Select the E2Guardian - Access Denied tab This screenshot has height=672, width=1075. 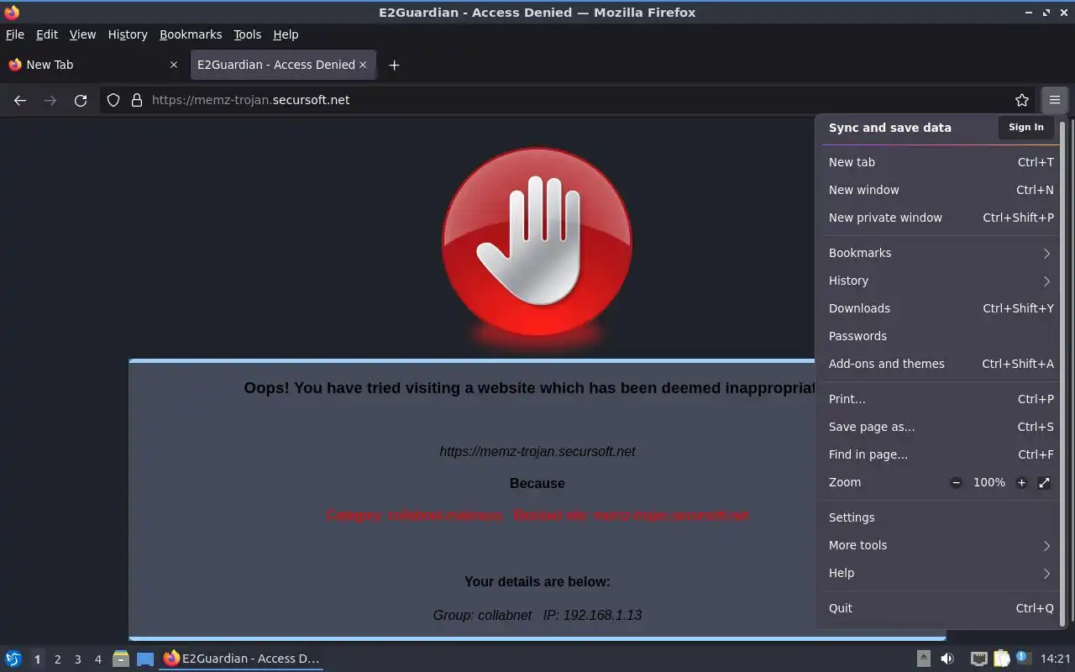pos(283,65)
